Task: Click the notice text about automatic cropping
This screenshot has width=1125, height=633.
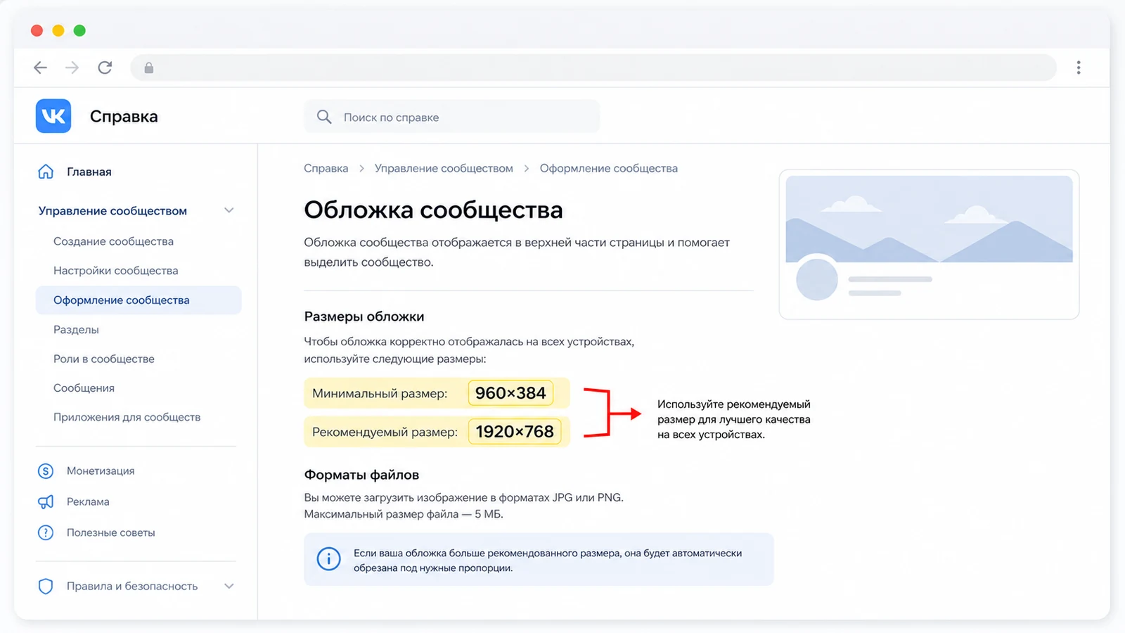Action: [548, 561]
